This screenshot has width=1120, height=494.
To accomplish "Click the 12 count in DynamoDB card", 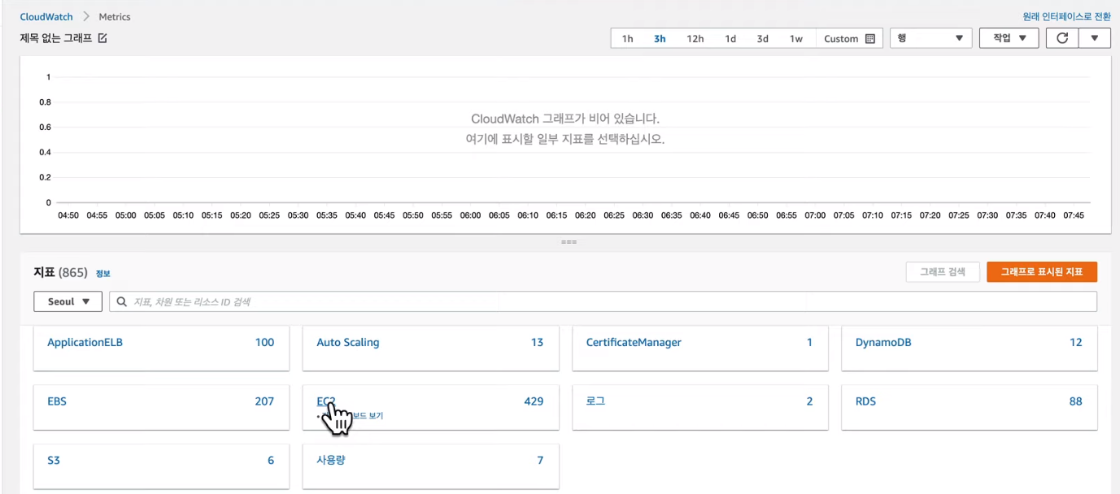I will [1076, 342].
